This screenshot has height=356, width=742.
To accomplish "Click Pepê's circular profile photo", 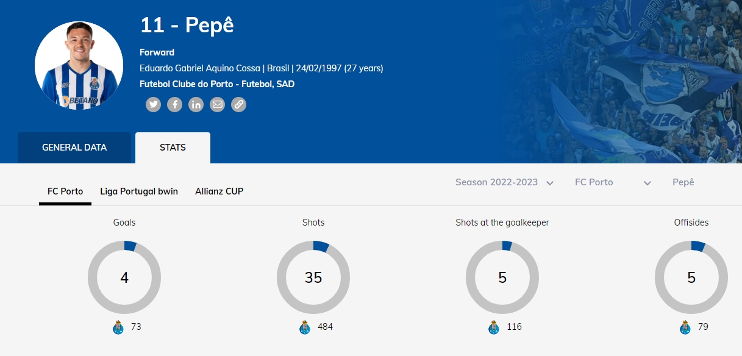I will 79,66.
